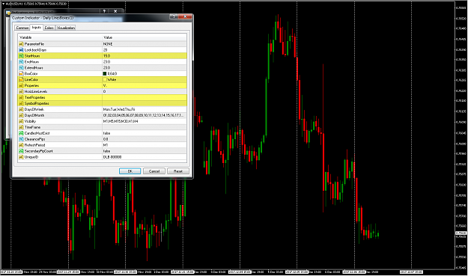This screenshot has width=468, height=276.
Task: Click the Cancel button
Action: coord(154,171)
